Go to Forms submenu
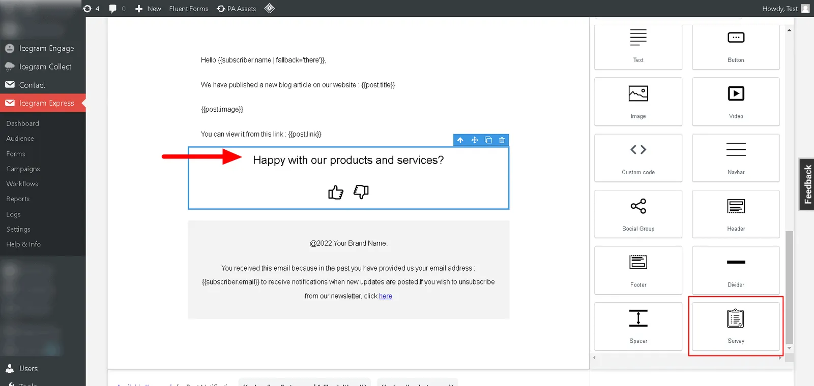The height and width of the screenshot is (386, 814). tap(16, 154)
